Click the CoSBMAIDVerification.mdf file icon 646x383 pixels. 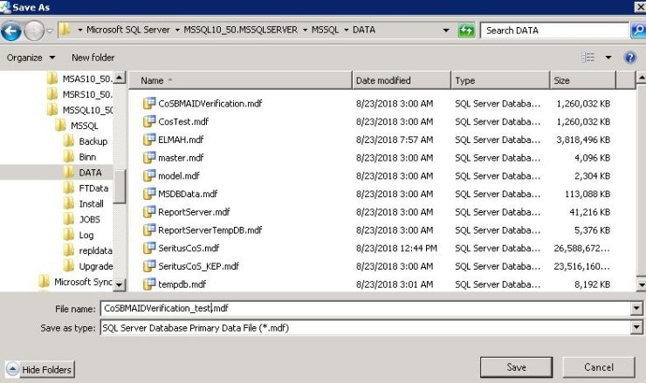pyautogui.click(x=149, y=103)
